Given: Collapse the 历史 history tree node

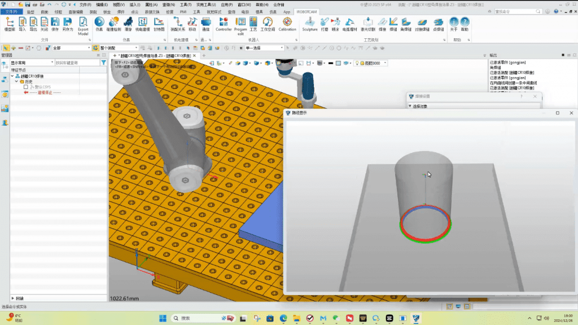Looking at the screenshot, I should pos(17,82).
